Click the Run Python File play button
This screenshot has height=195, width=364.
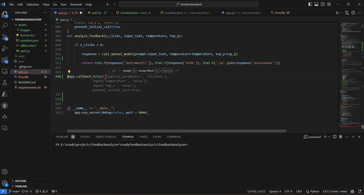(x=337, y=13)
